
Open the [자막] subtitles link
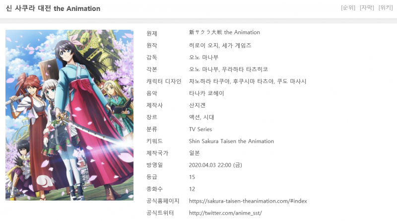[x=367, y=7]
